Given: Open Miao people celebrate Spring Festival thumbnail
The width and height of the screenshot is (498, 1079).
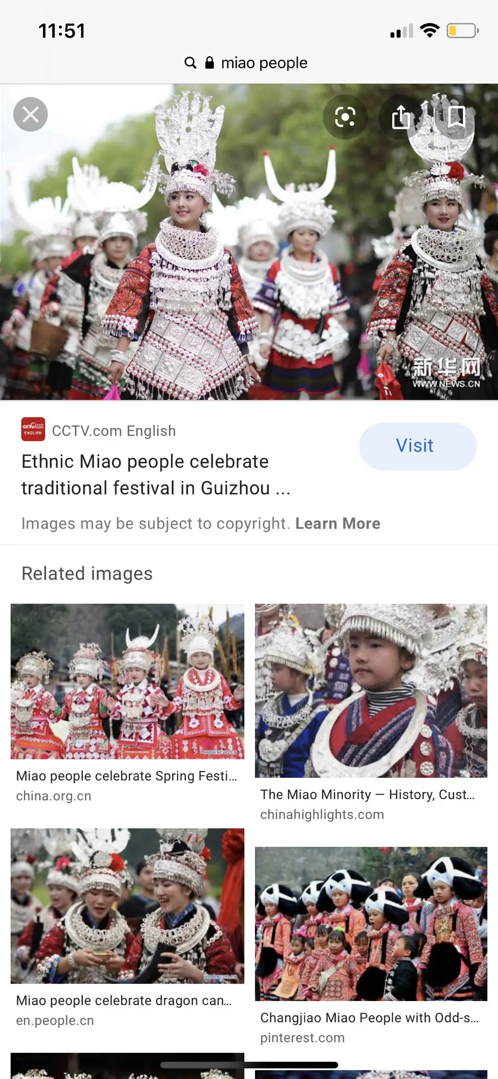Looking at the screenshot, I should coord(127,681).
